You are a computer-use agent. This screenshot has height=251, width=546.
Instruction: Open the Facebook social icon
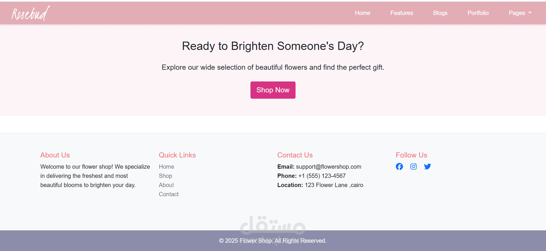399,167
